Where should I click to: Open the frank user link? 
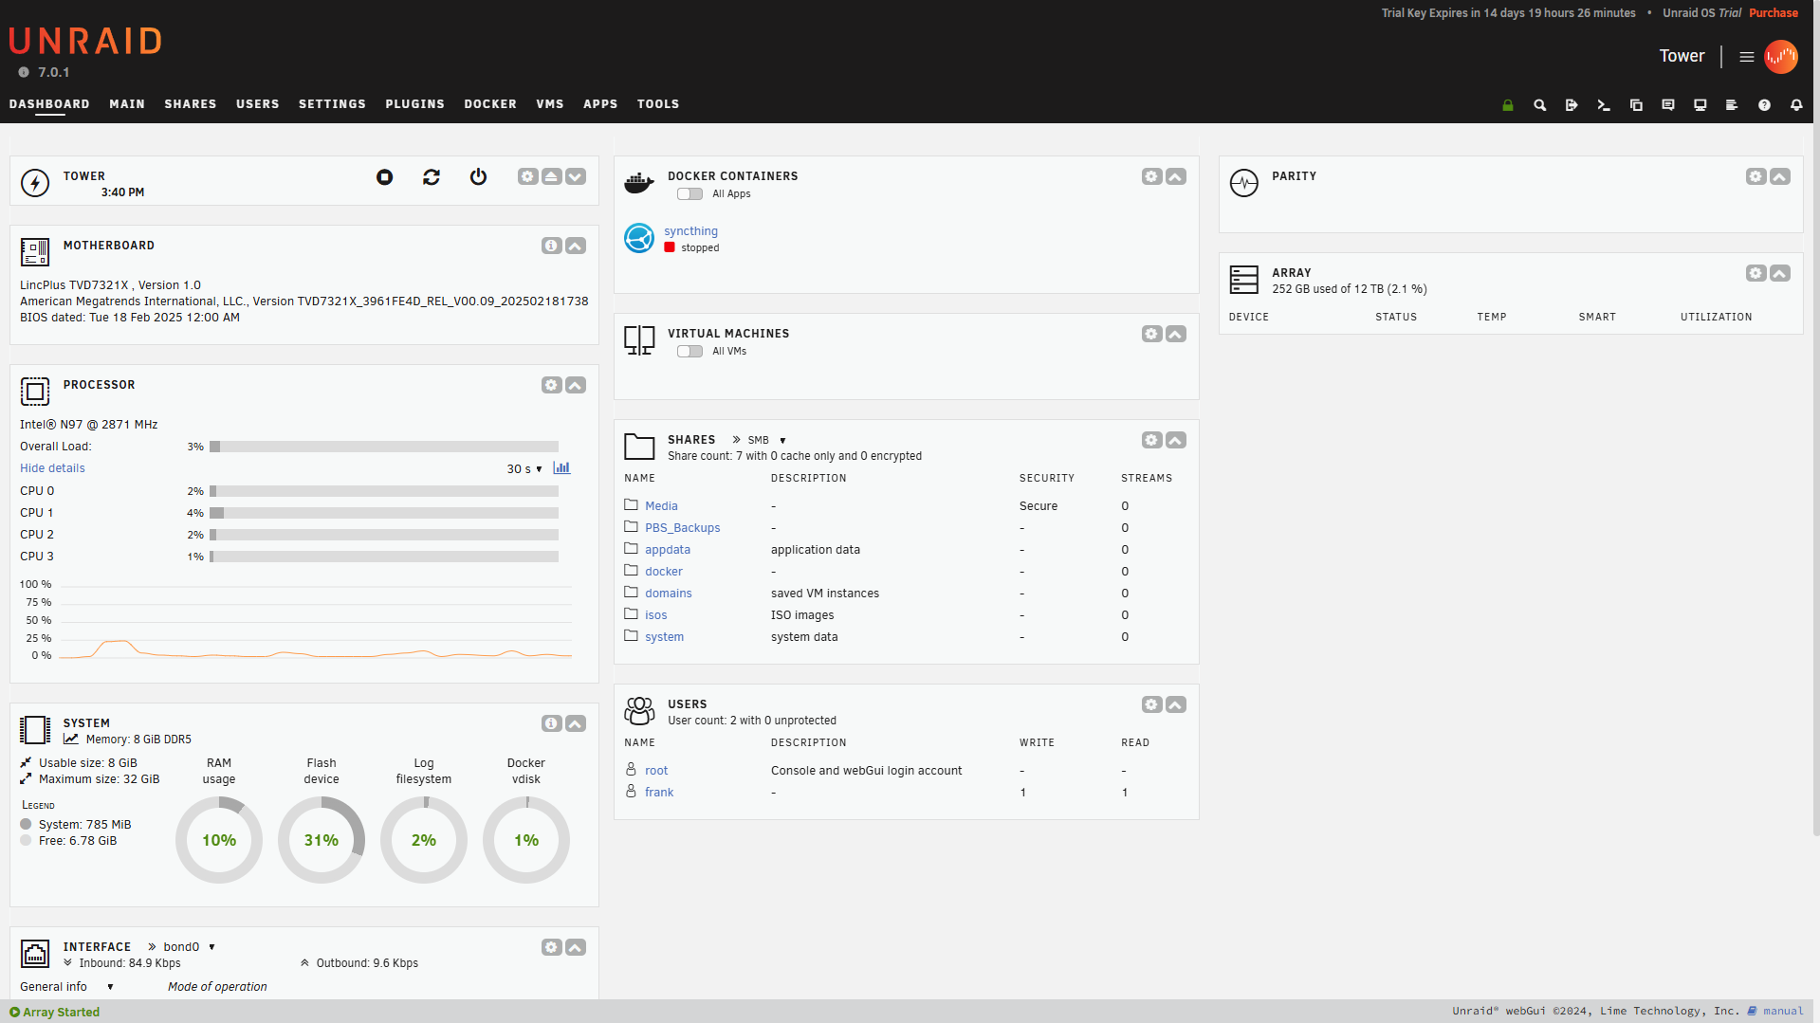(659, 793)
